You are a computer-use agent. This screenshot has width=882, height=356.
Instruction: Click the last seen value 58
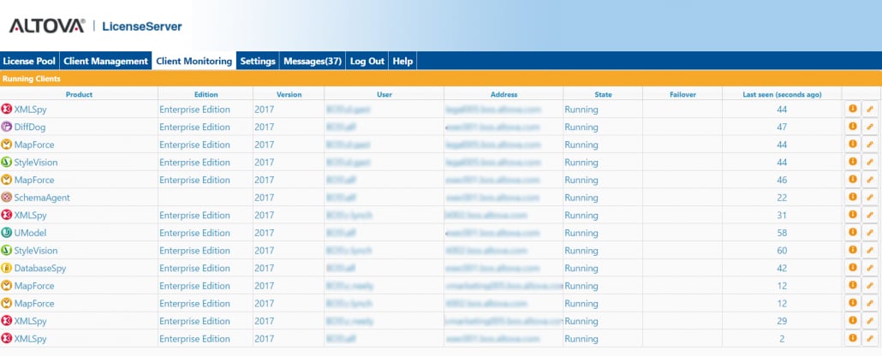coord(782,233)
